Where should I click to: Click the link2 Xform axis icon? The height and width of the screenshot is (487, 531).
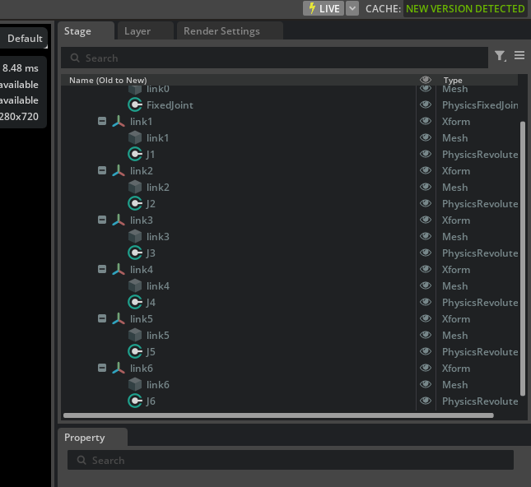pos(119,170)
